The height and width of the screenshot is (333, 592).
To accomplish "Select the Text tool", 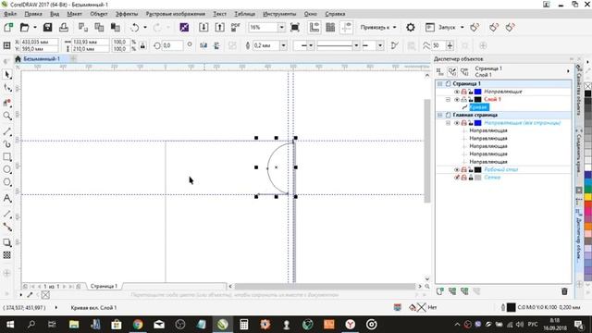I will point(7,198).
